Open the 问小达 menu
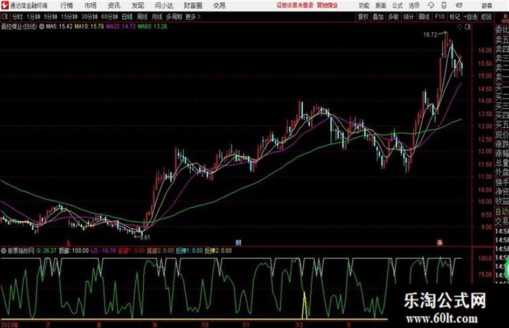509x328 pixels. 164,5
